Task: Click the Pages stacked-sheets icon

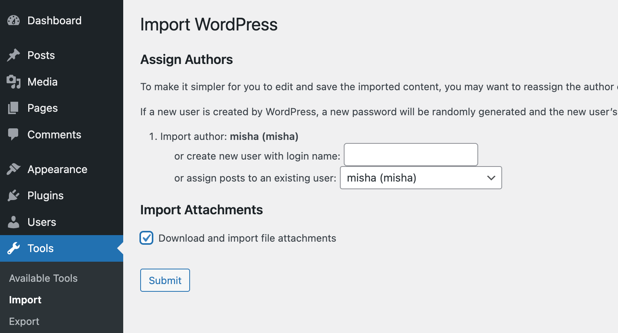Action: (14, 108)
